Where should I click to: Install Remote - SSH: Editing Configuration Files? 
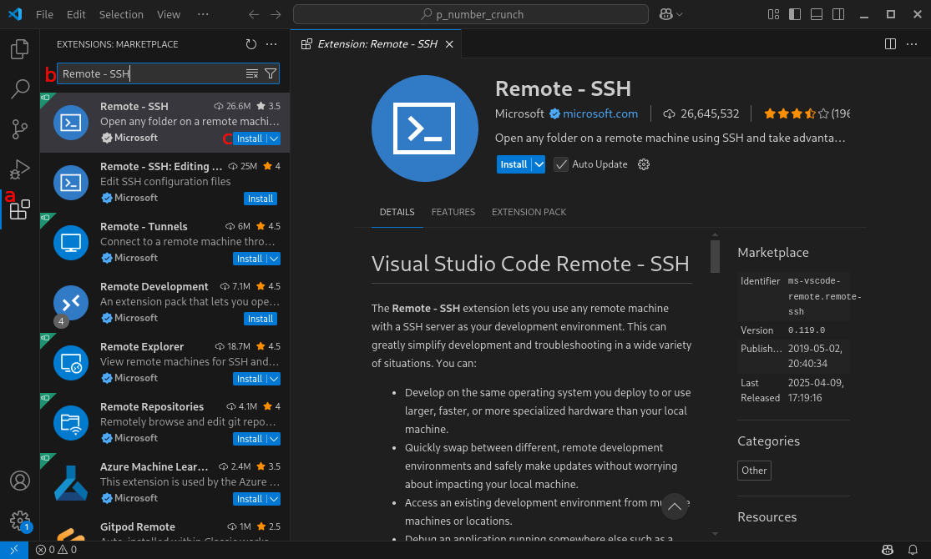click(260, 199)
